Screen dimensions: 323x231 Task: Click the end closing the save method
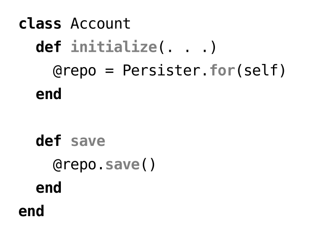coord(48,188)
